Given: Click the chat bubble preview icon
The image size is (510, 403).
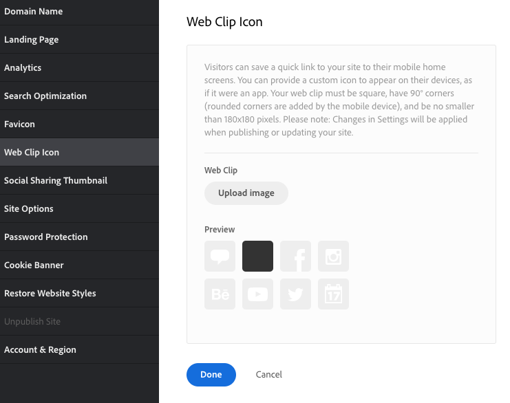Looking at the screenshot, I should (220, 256).
